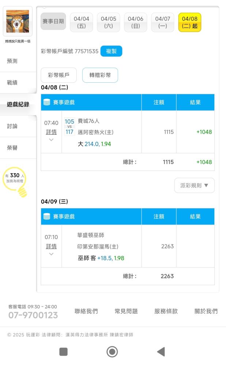Screen dimensions: 226x366
Task: Tap the Android home circle icon
Action: tap(112, 351)
